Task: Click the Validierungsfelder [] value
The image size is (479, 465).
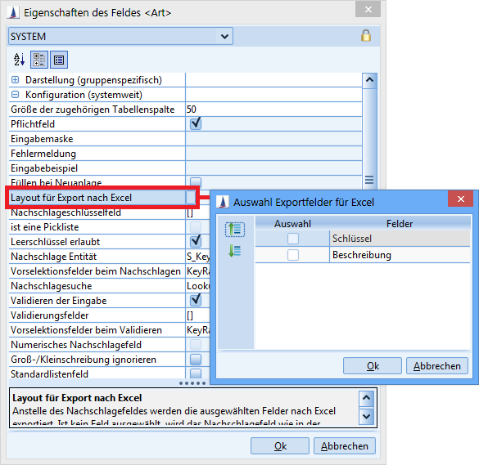Action: [x=190, y=315]
